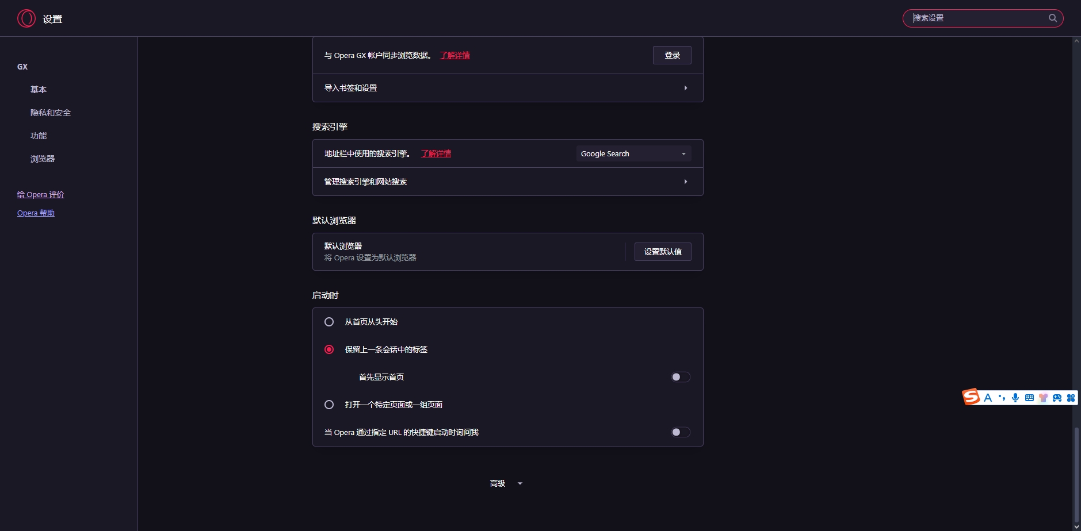This screenshot has width=1081, height=531.
Task: Click the 搜索设置 search input field
Action: coord(978,18)
